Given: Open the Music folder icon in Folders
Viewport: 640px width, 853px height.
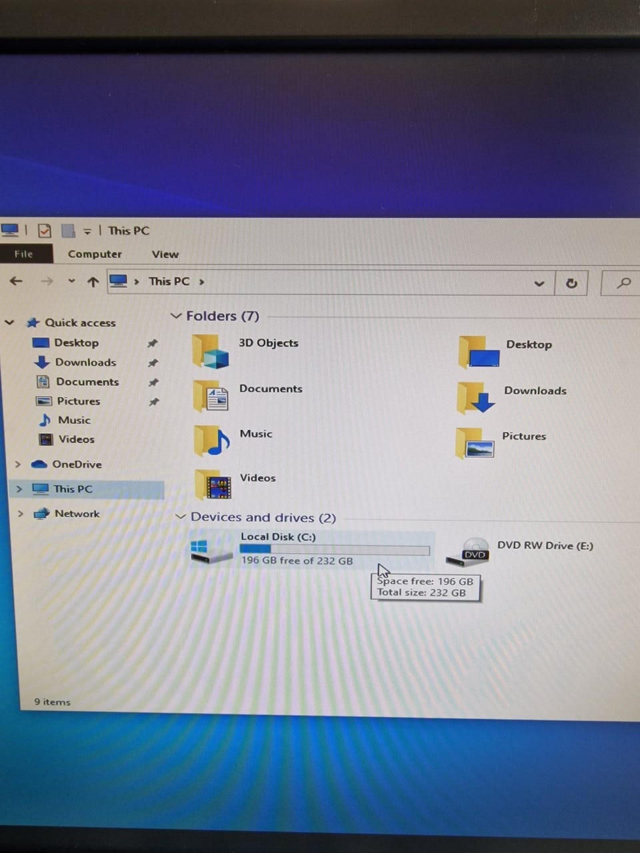Looking at the screenshot, I should coord(212,440).
